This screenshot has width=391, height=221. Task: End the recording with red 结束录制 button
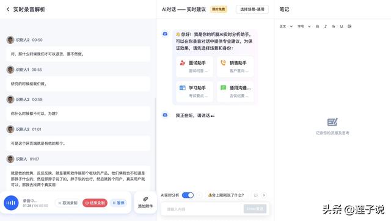pos(95,203)
